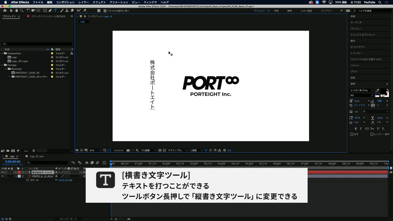Open the コンポジション menu in menu bar
The height and width of the screenshot is (221, 393).
point(65,2)
